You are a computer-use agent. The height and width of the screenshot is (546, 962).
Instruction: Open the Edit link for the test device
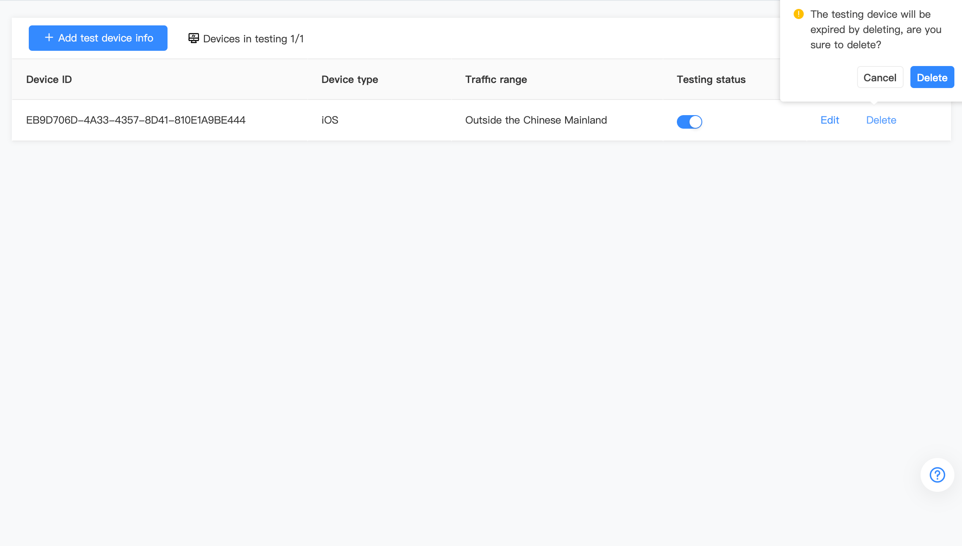tap(830, 120)
